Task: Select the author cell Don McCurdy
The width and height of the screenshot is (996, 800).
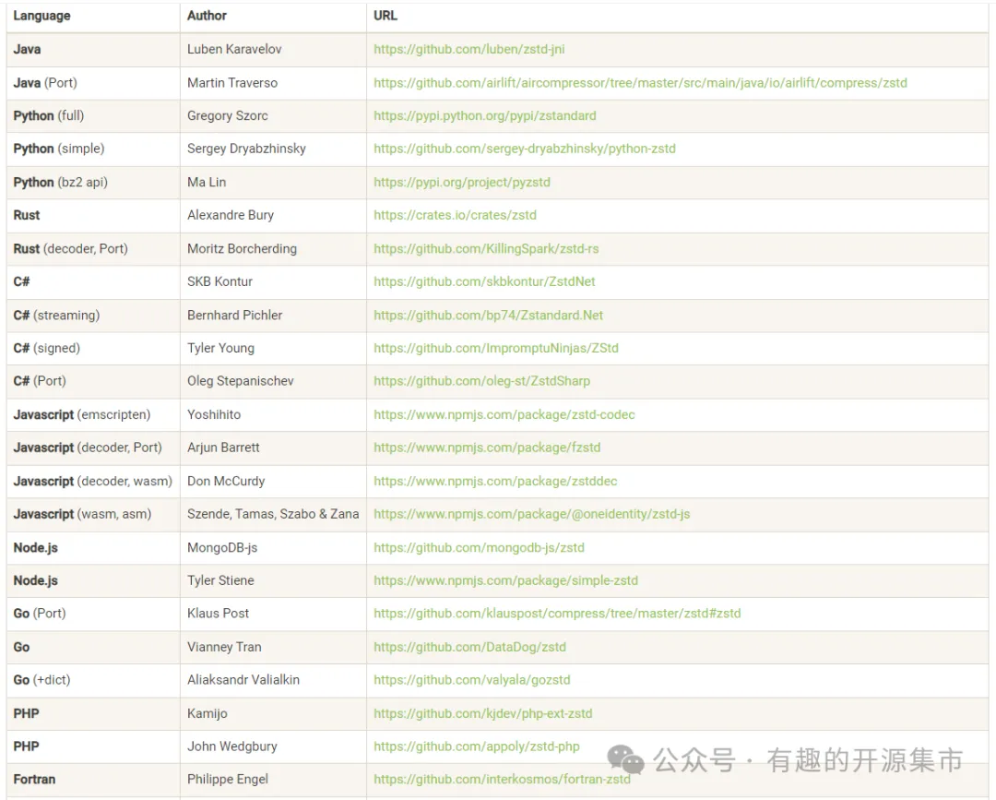Action: [x=273, y=481]
